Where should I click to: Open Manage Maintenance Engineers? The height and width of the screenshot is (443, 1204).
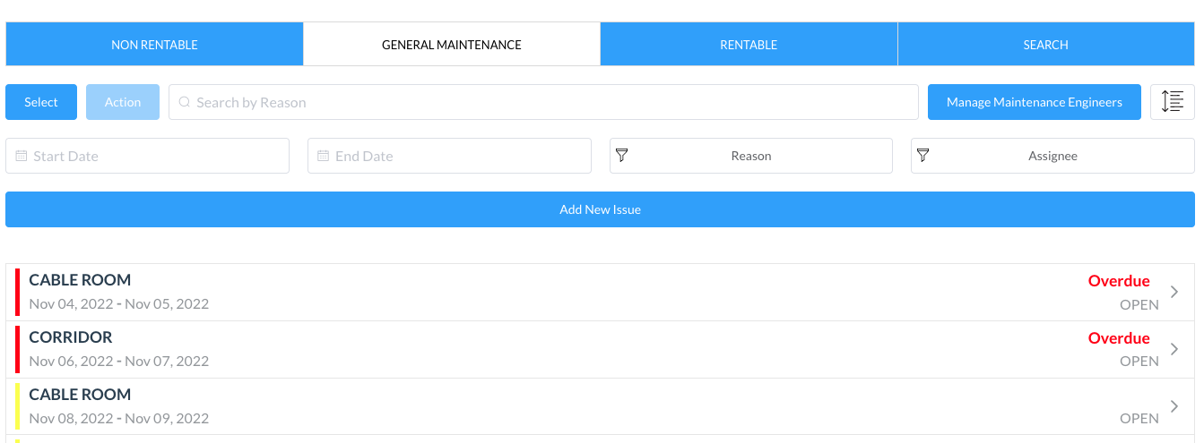[1034, 102]
